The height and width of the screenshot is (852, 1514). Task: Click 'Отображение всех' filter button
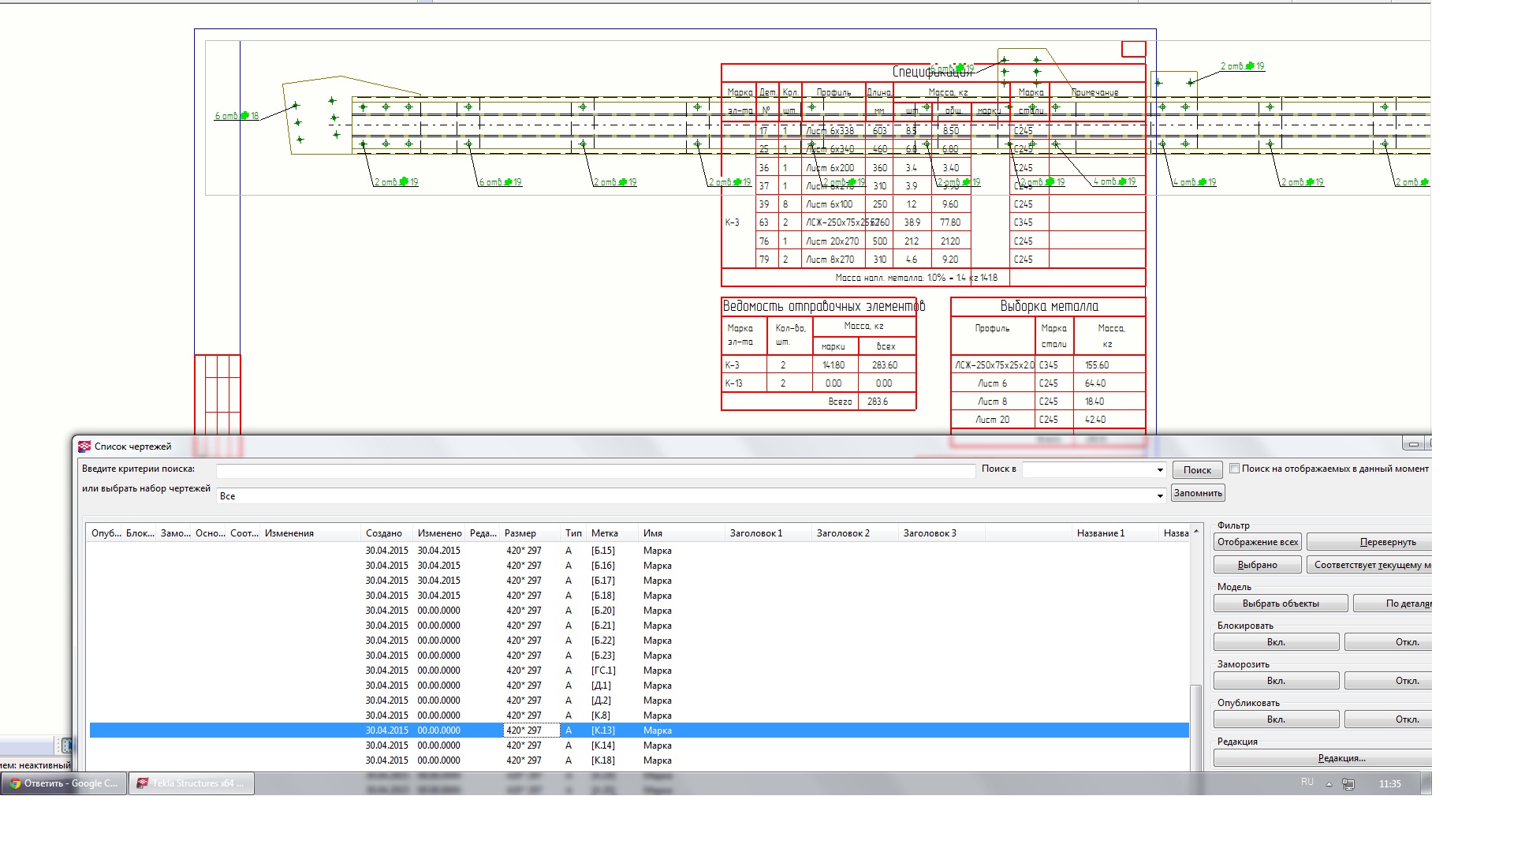tap(1257, 542)
